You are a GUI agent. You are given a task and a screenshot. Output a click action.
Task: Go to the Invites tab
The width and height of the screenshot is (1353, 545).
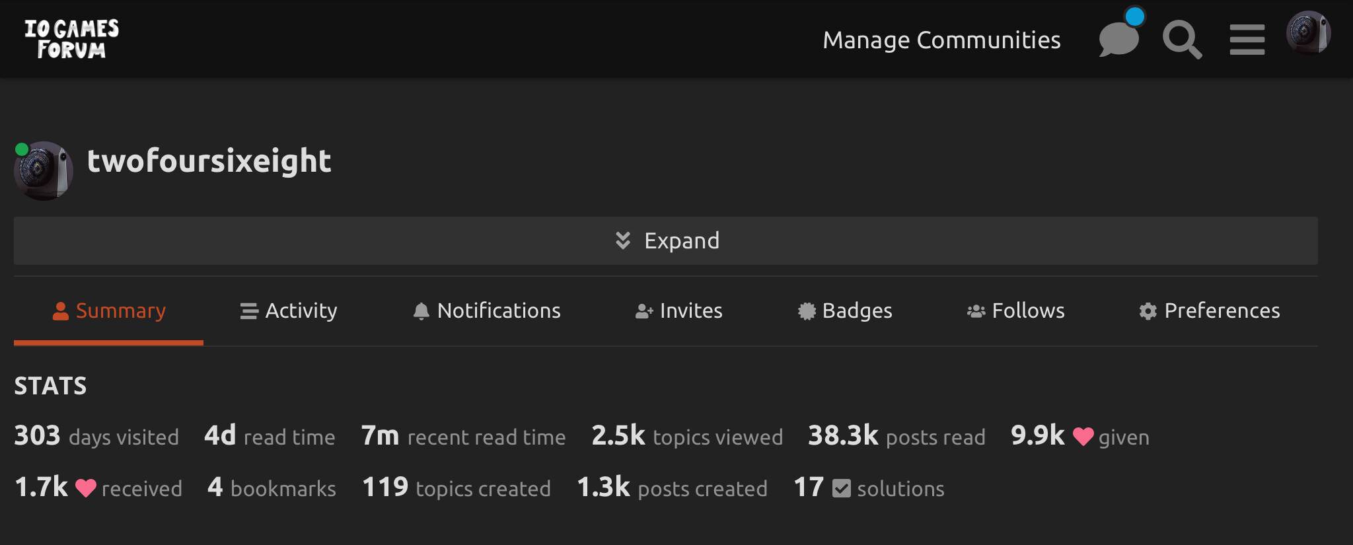(678, 310)
